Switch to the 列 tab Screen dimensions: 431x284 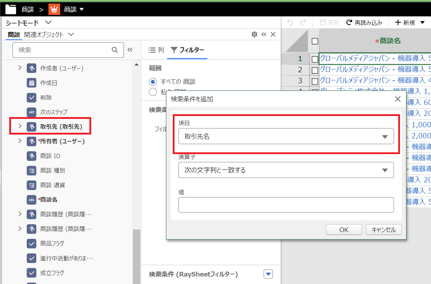(x=156, y=50)
